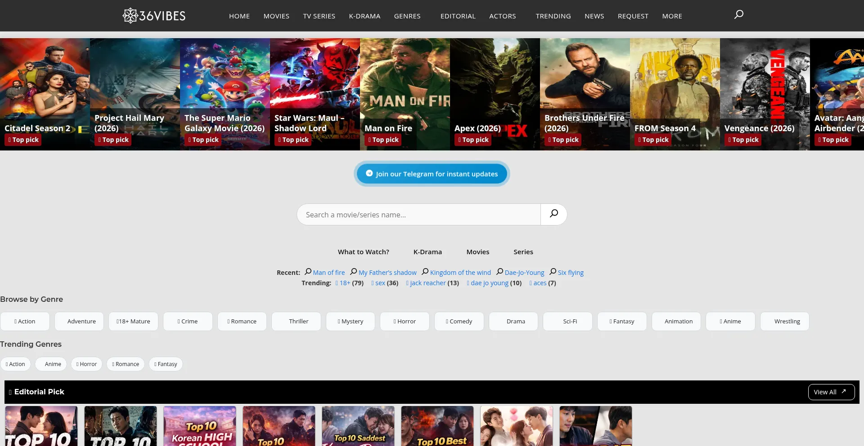Open Star Wars: Maul – Shadow Lord
Screen dimensions: 864x446
click(315, 94)
